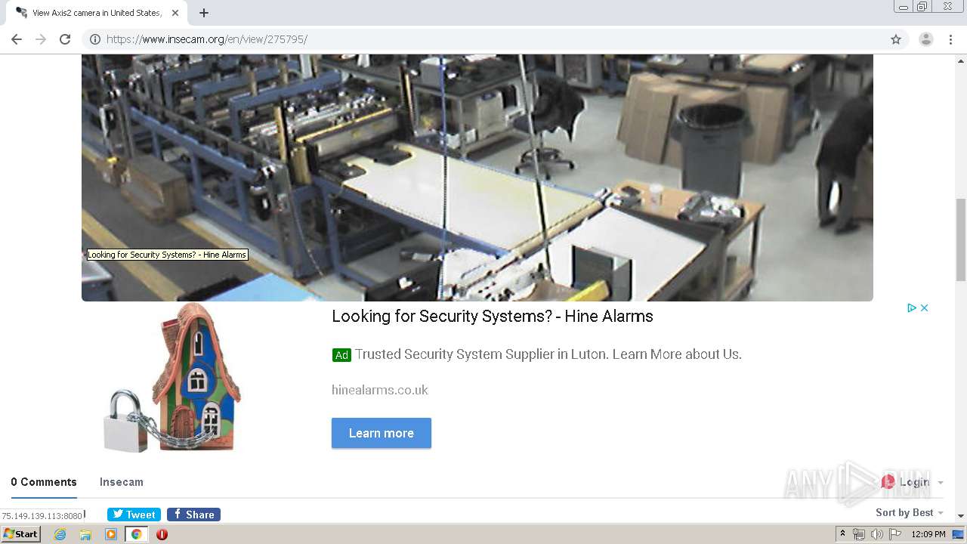
Task: Bookmark this page with the star
Action: click(896, 39)
